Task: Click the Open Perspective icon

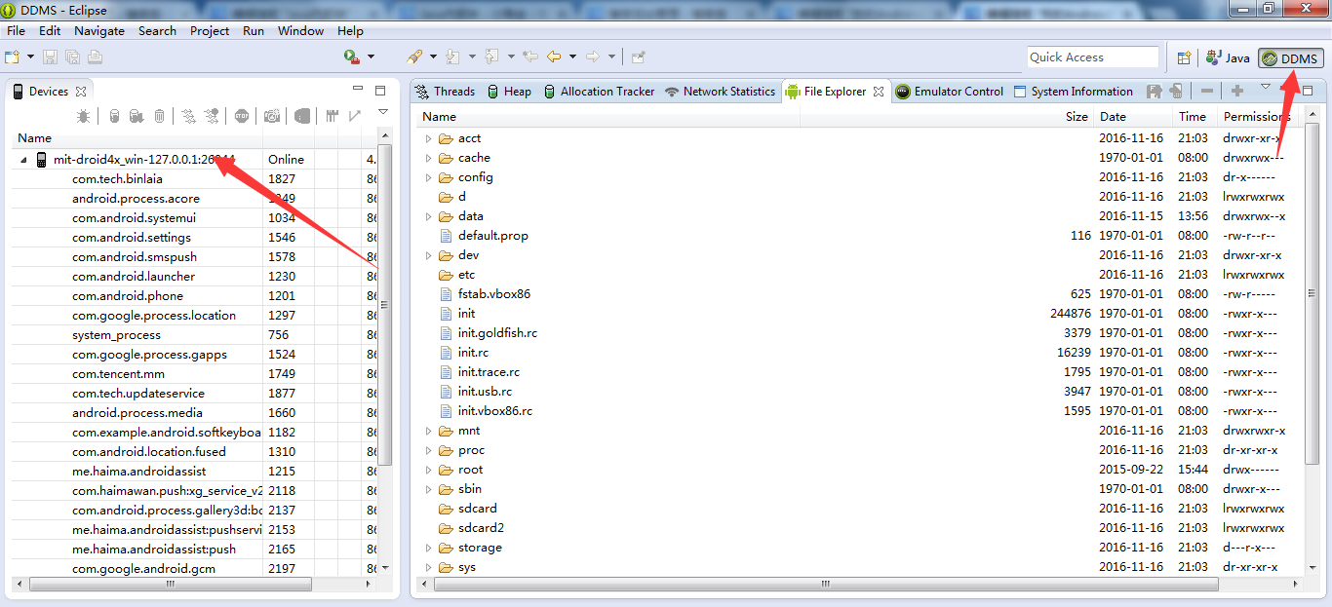Action: point(1184,58)
